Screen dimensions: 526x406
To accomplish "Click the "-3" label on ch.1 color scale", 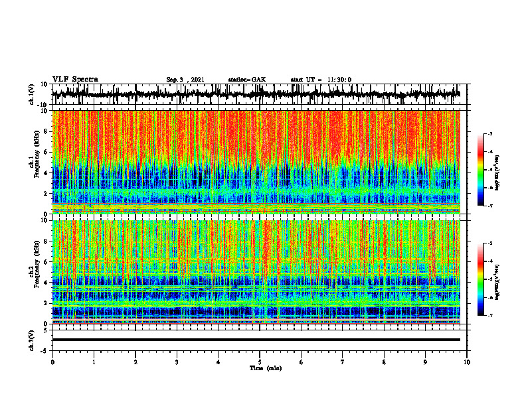I will (x=490, y=133).
